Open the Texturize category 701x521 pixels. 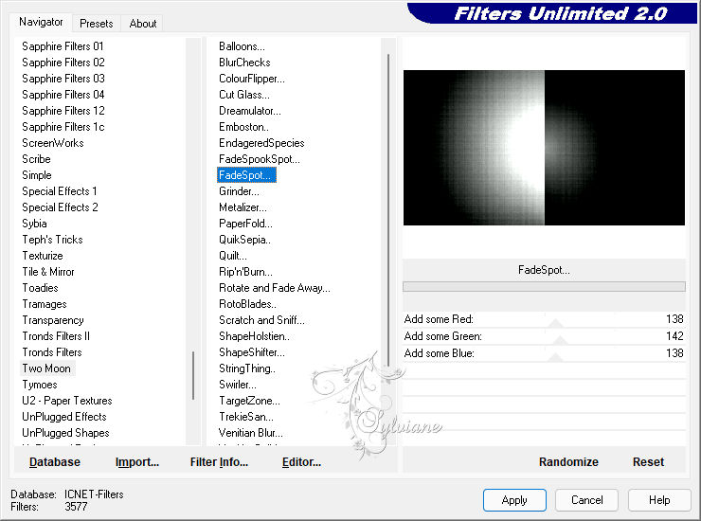(x=43, y=256)
